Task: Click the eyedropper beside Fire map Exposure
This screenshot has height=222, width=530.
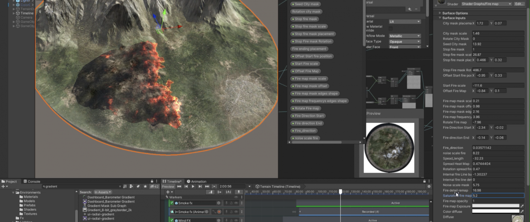Action: click(x=522, y=206)
